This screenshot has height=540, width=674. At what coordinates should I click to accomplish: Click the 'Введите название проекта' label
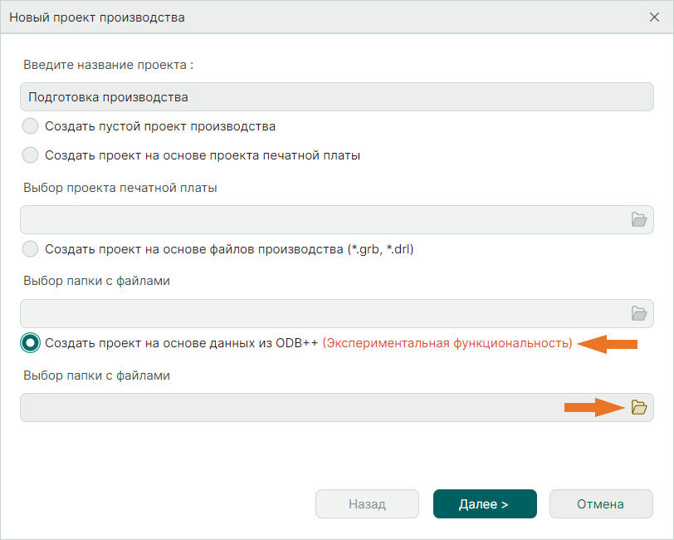pyautogui.click(x=106, y=64)
